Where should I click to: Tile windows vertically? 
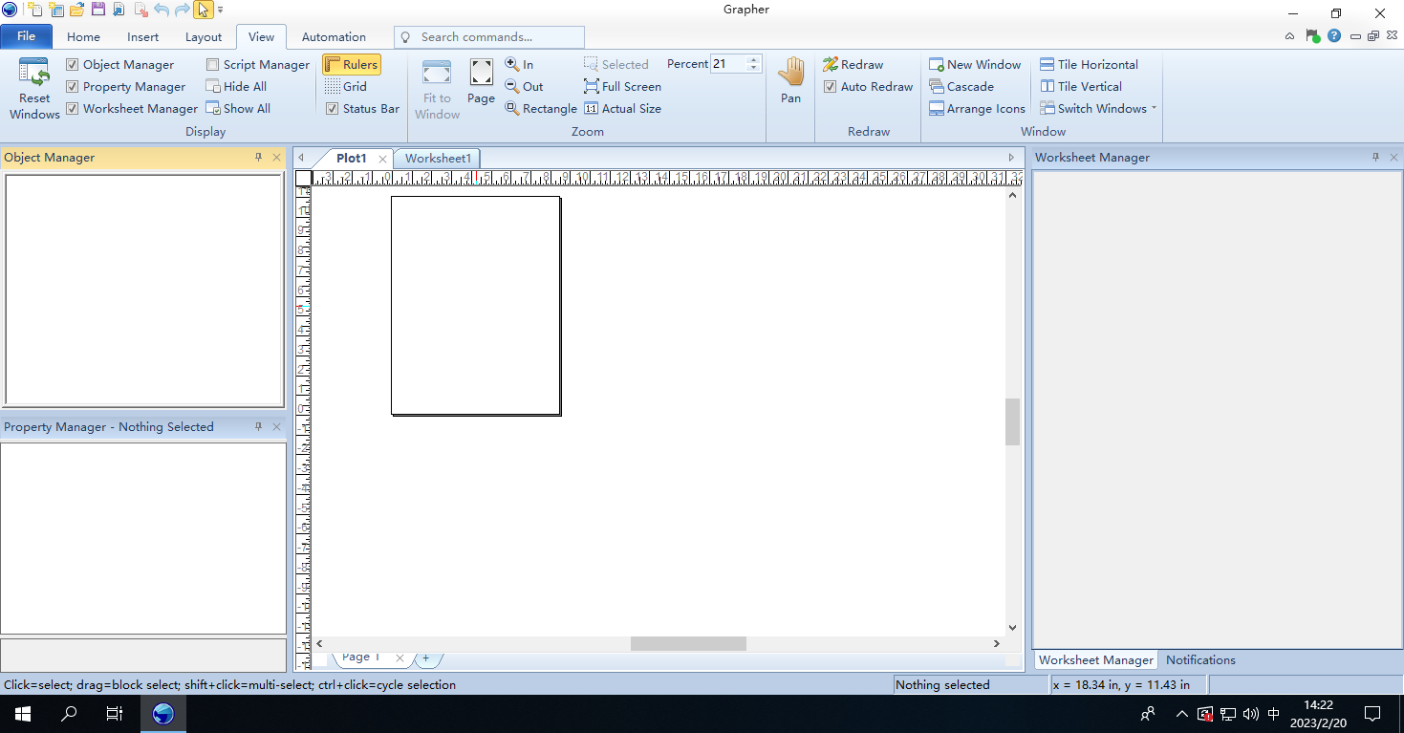coord(1081,86)
